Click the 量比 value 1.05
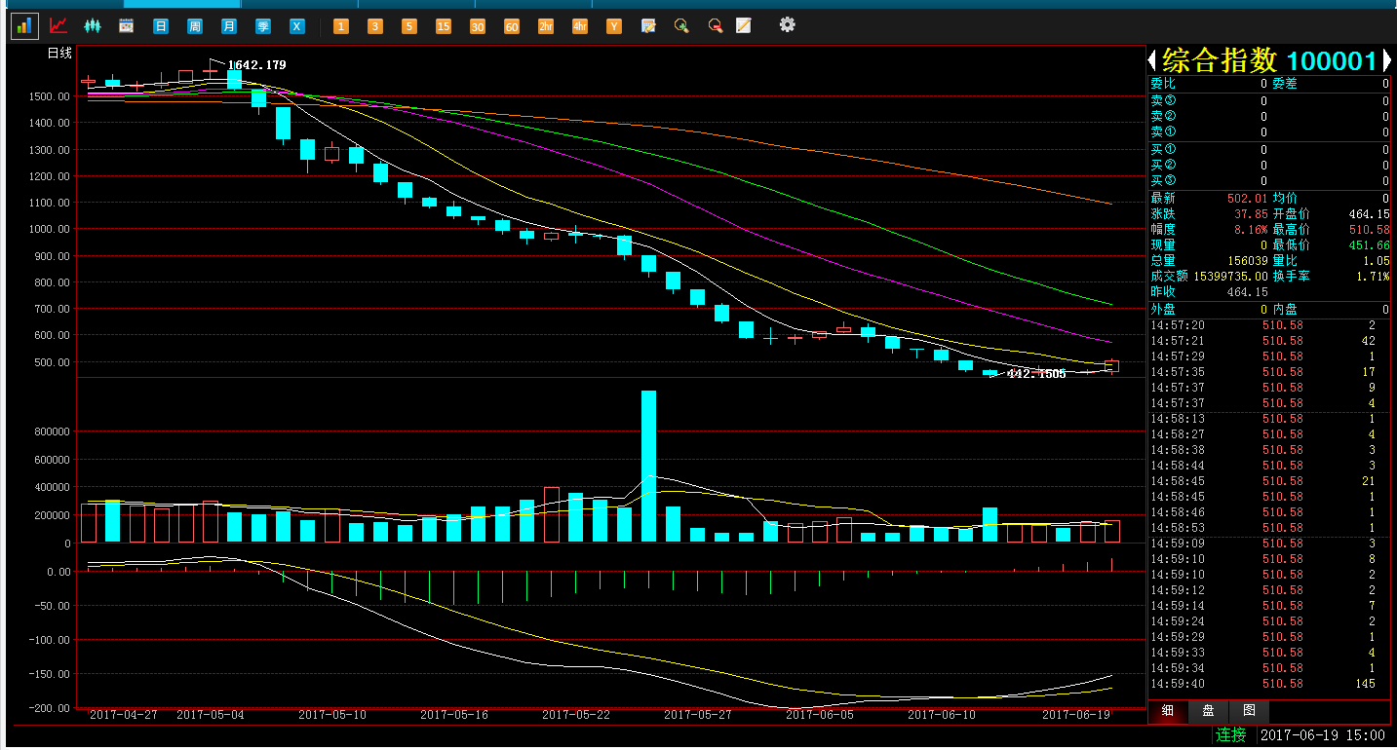The width and height of the screenshot is (1397, 750). 1376,261
